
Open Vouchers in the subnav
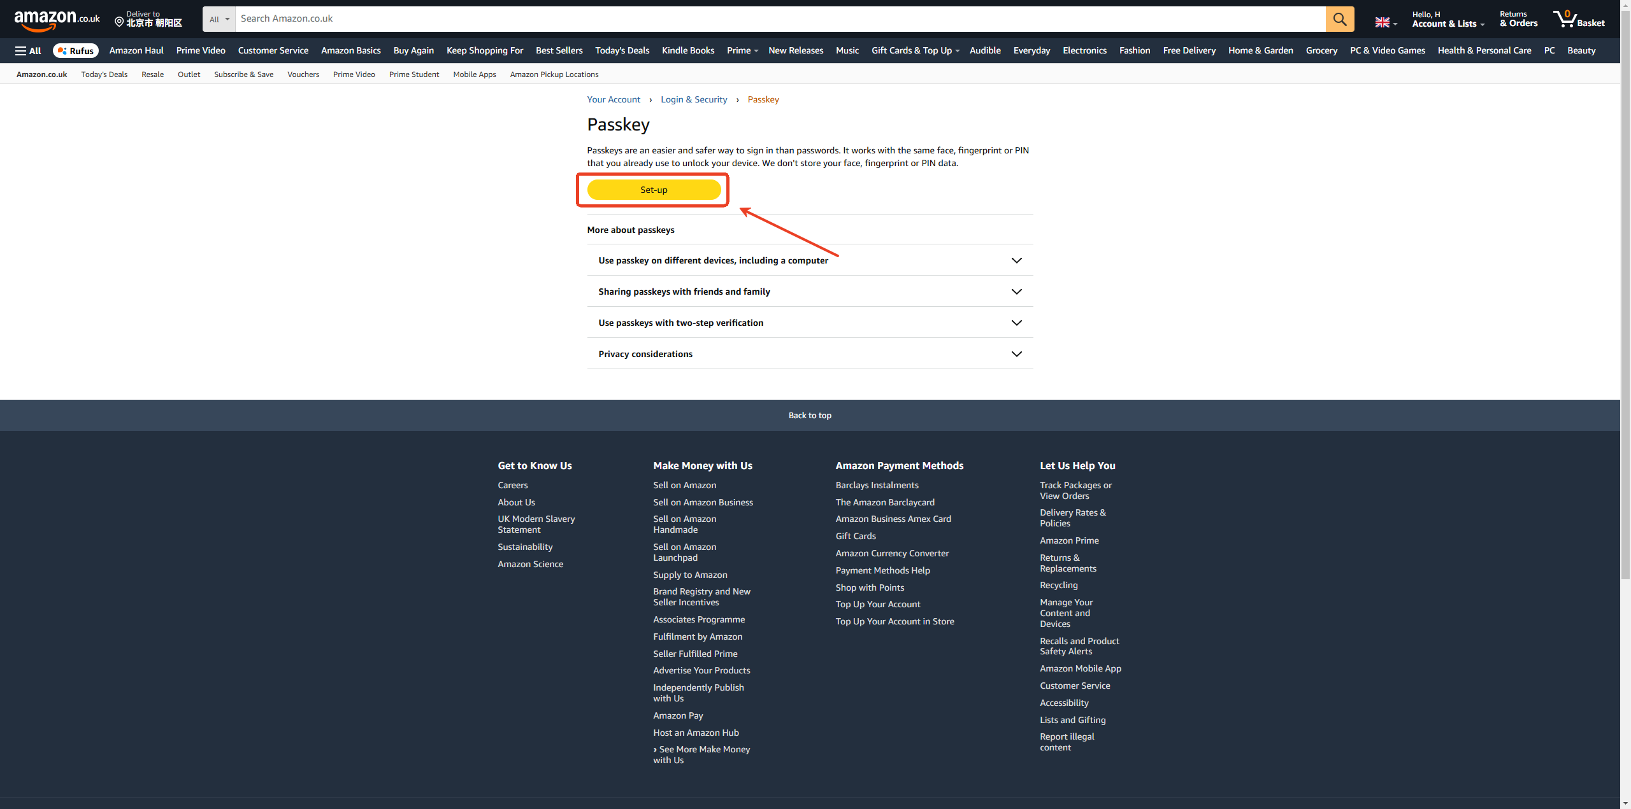[303, 74]
